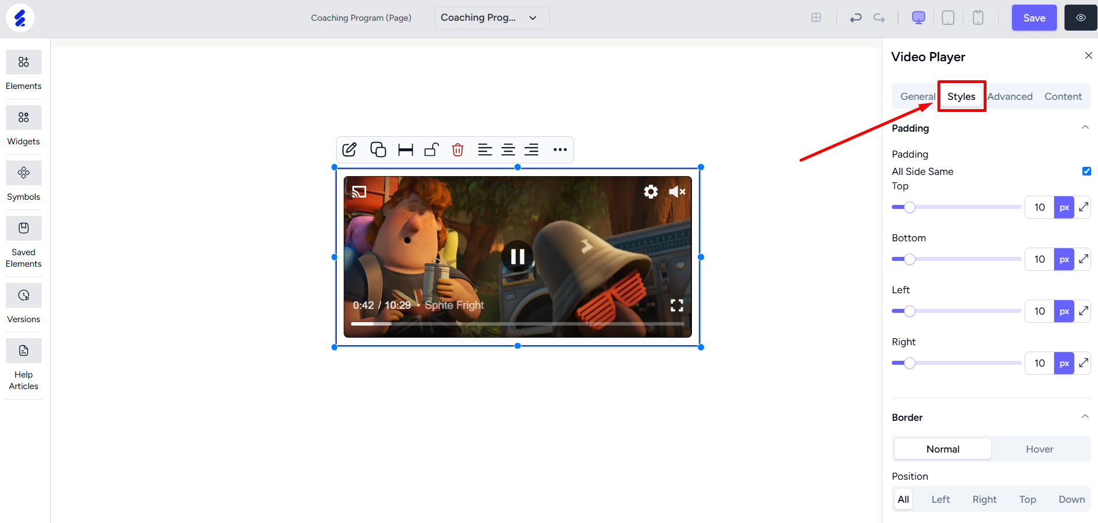
Task: Collapse the Padding section
Action: pos(1085,128)
